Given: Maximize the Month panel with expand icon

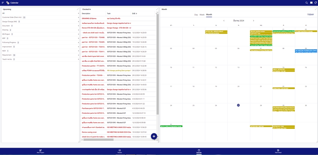Looking at the screenshot, I should (x=316, y=9).
